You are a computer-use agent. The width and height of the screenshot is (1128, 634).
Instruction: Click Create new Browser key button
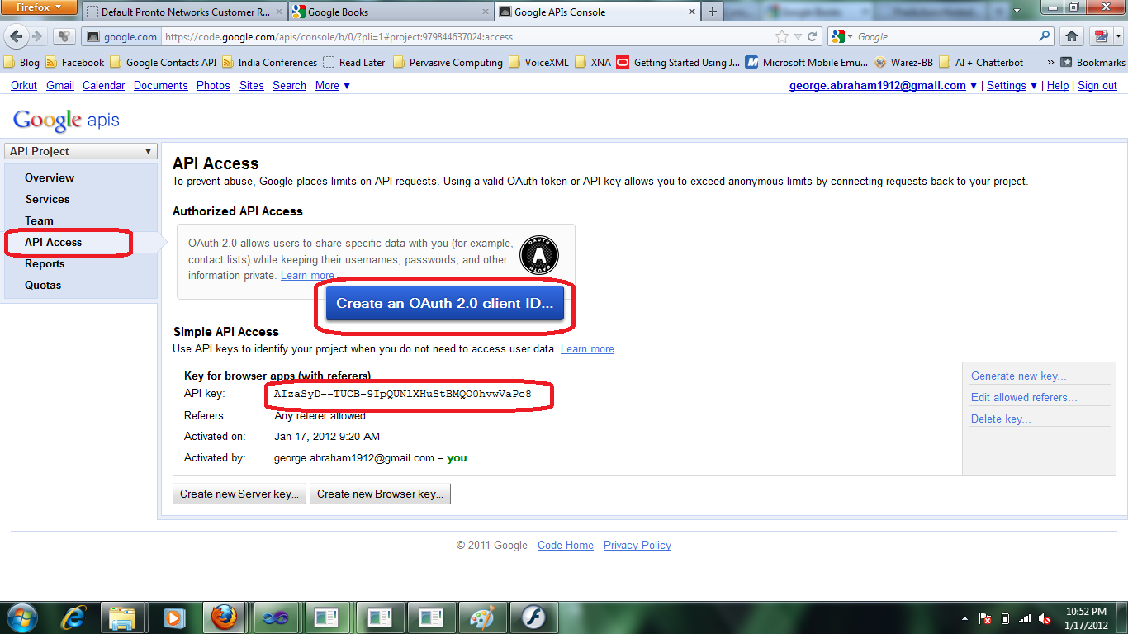point(380,494)
